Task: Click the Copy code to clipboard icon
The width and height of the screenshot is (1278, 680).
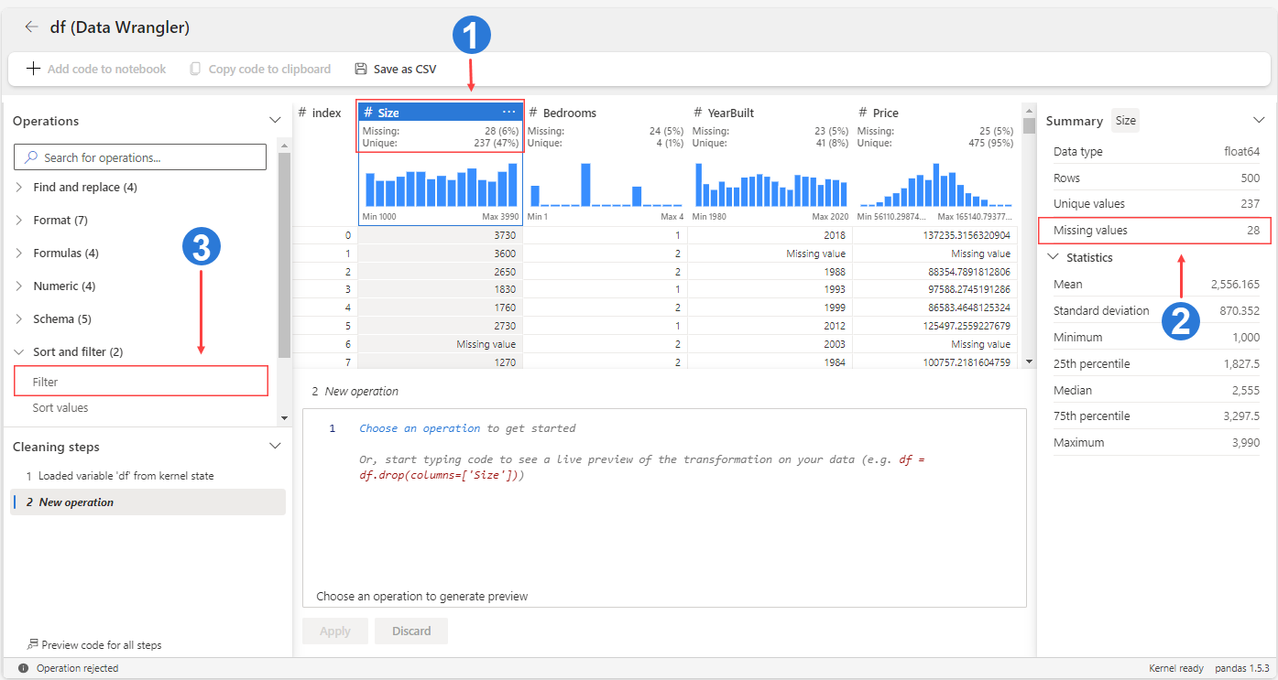Action: coord(195,69)
